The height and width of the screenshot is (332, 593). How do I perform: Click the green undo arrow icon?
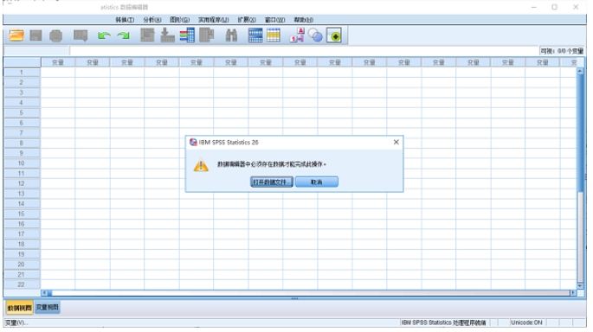coord(104,36)
